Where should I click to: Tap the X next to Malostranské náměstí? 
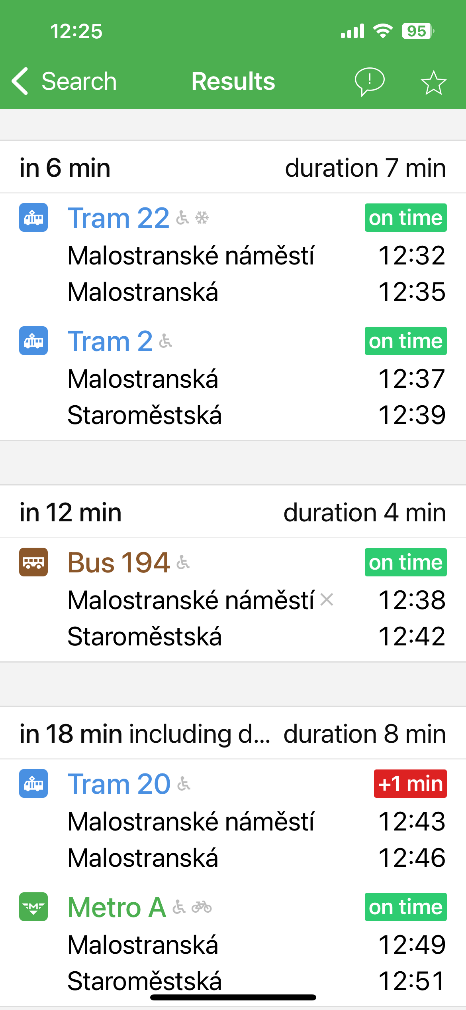click(327, 600)
